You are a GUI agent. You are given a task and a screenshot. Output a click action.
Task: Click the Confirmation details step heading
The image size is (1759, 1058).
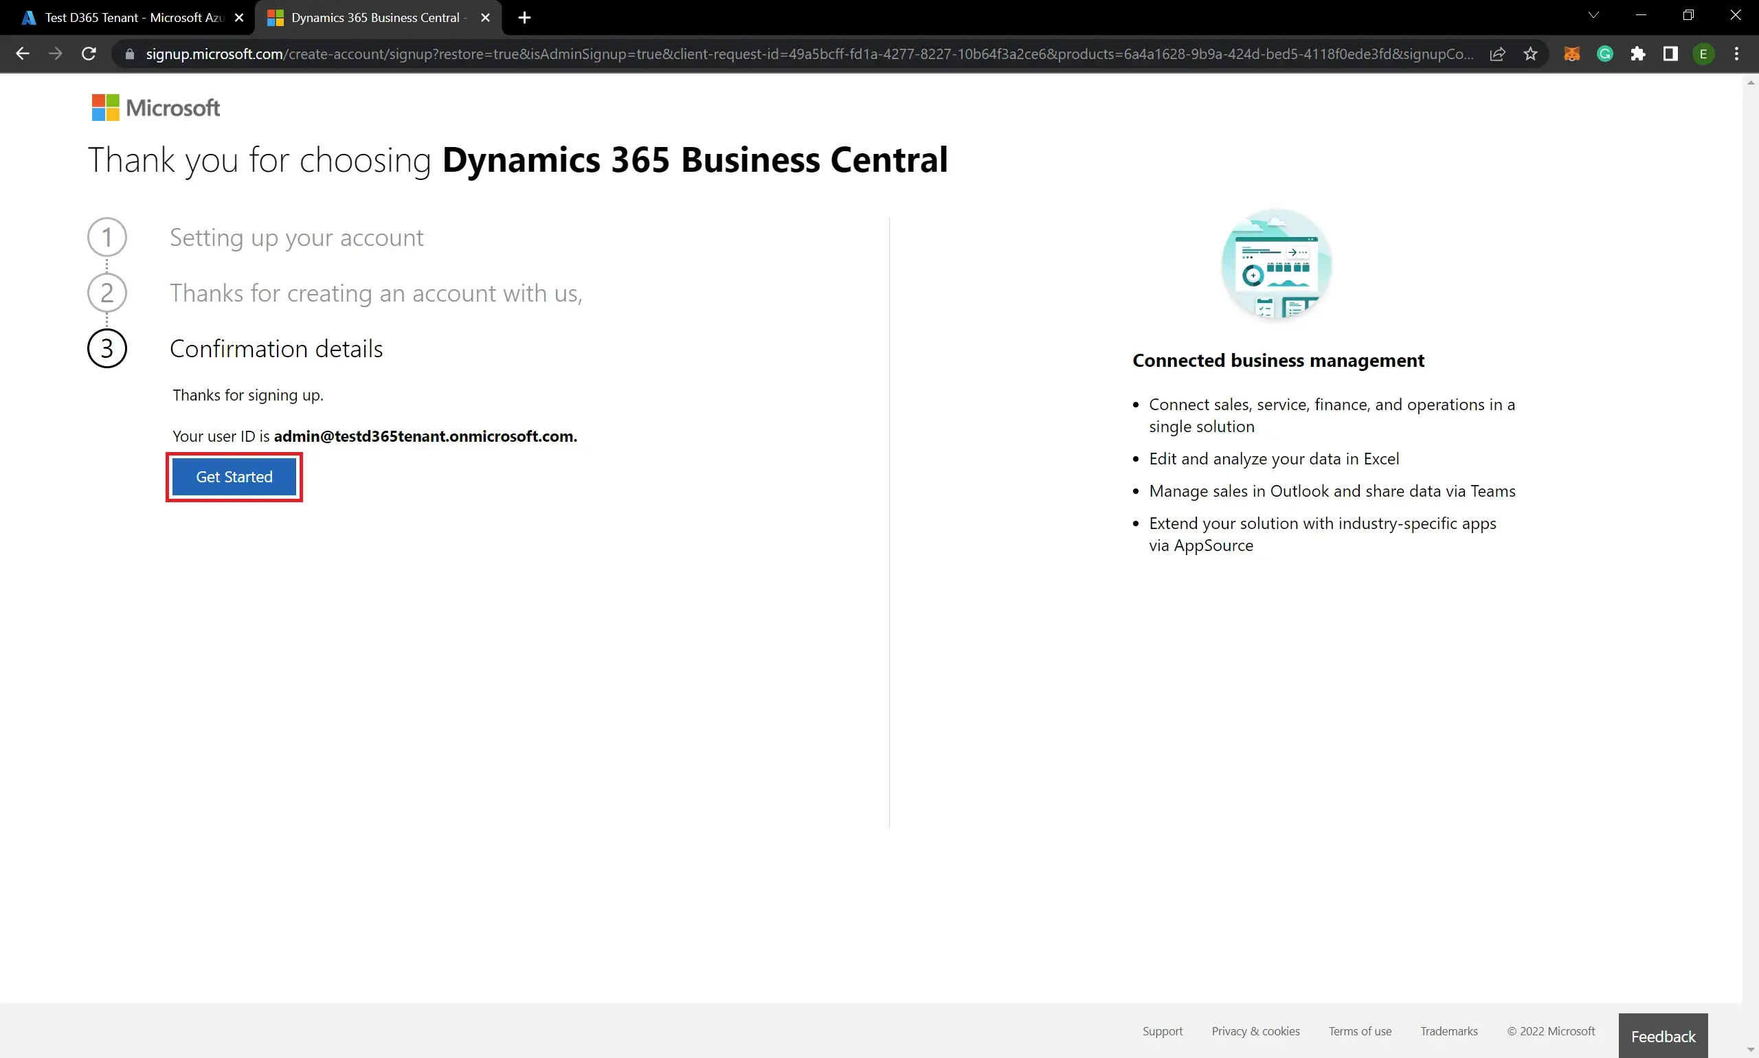pos(276,348)
